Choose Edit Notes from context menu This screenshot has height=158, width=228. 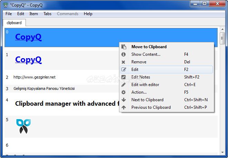[x=166, y=77]
